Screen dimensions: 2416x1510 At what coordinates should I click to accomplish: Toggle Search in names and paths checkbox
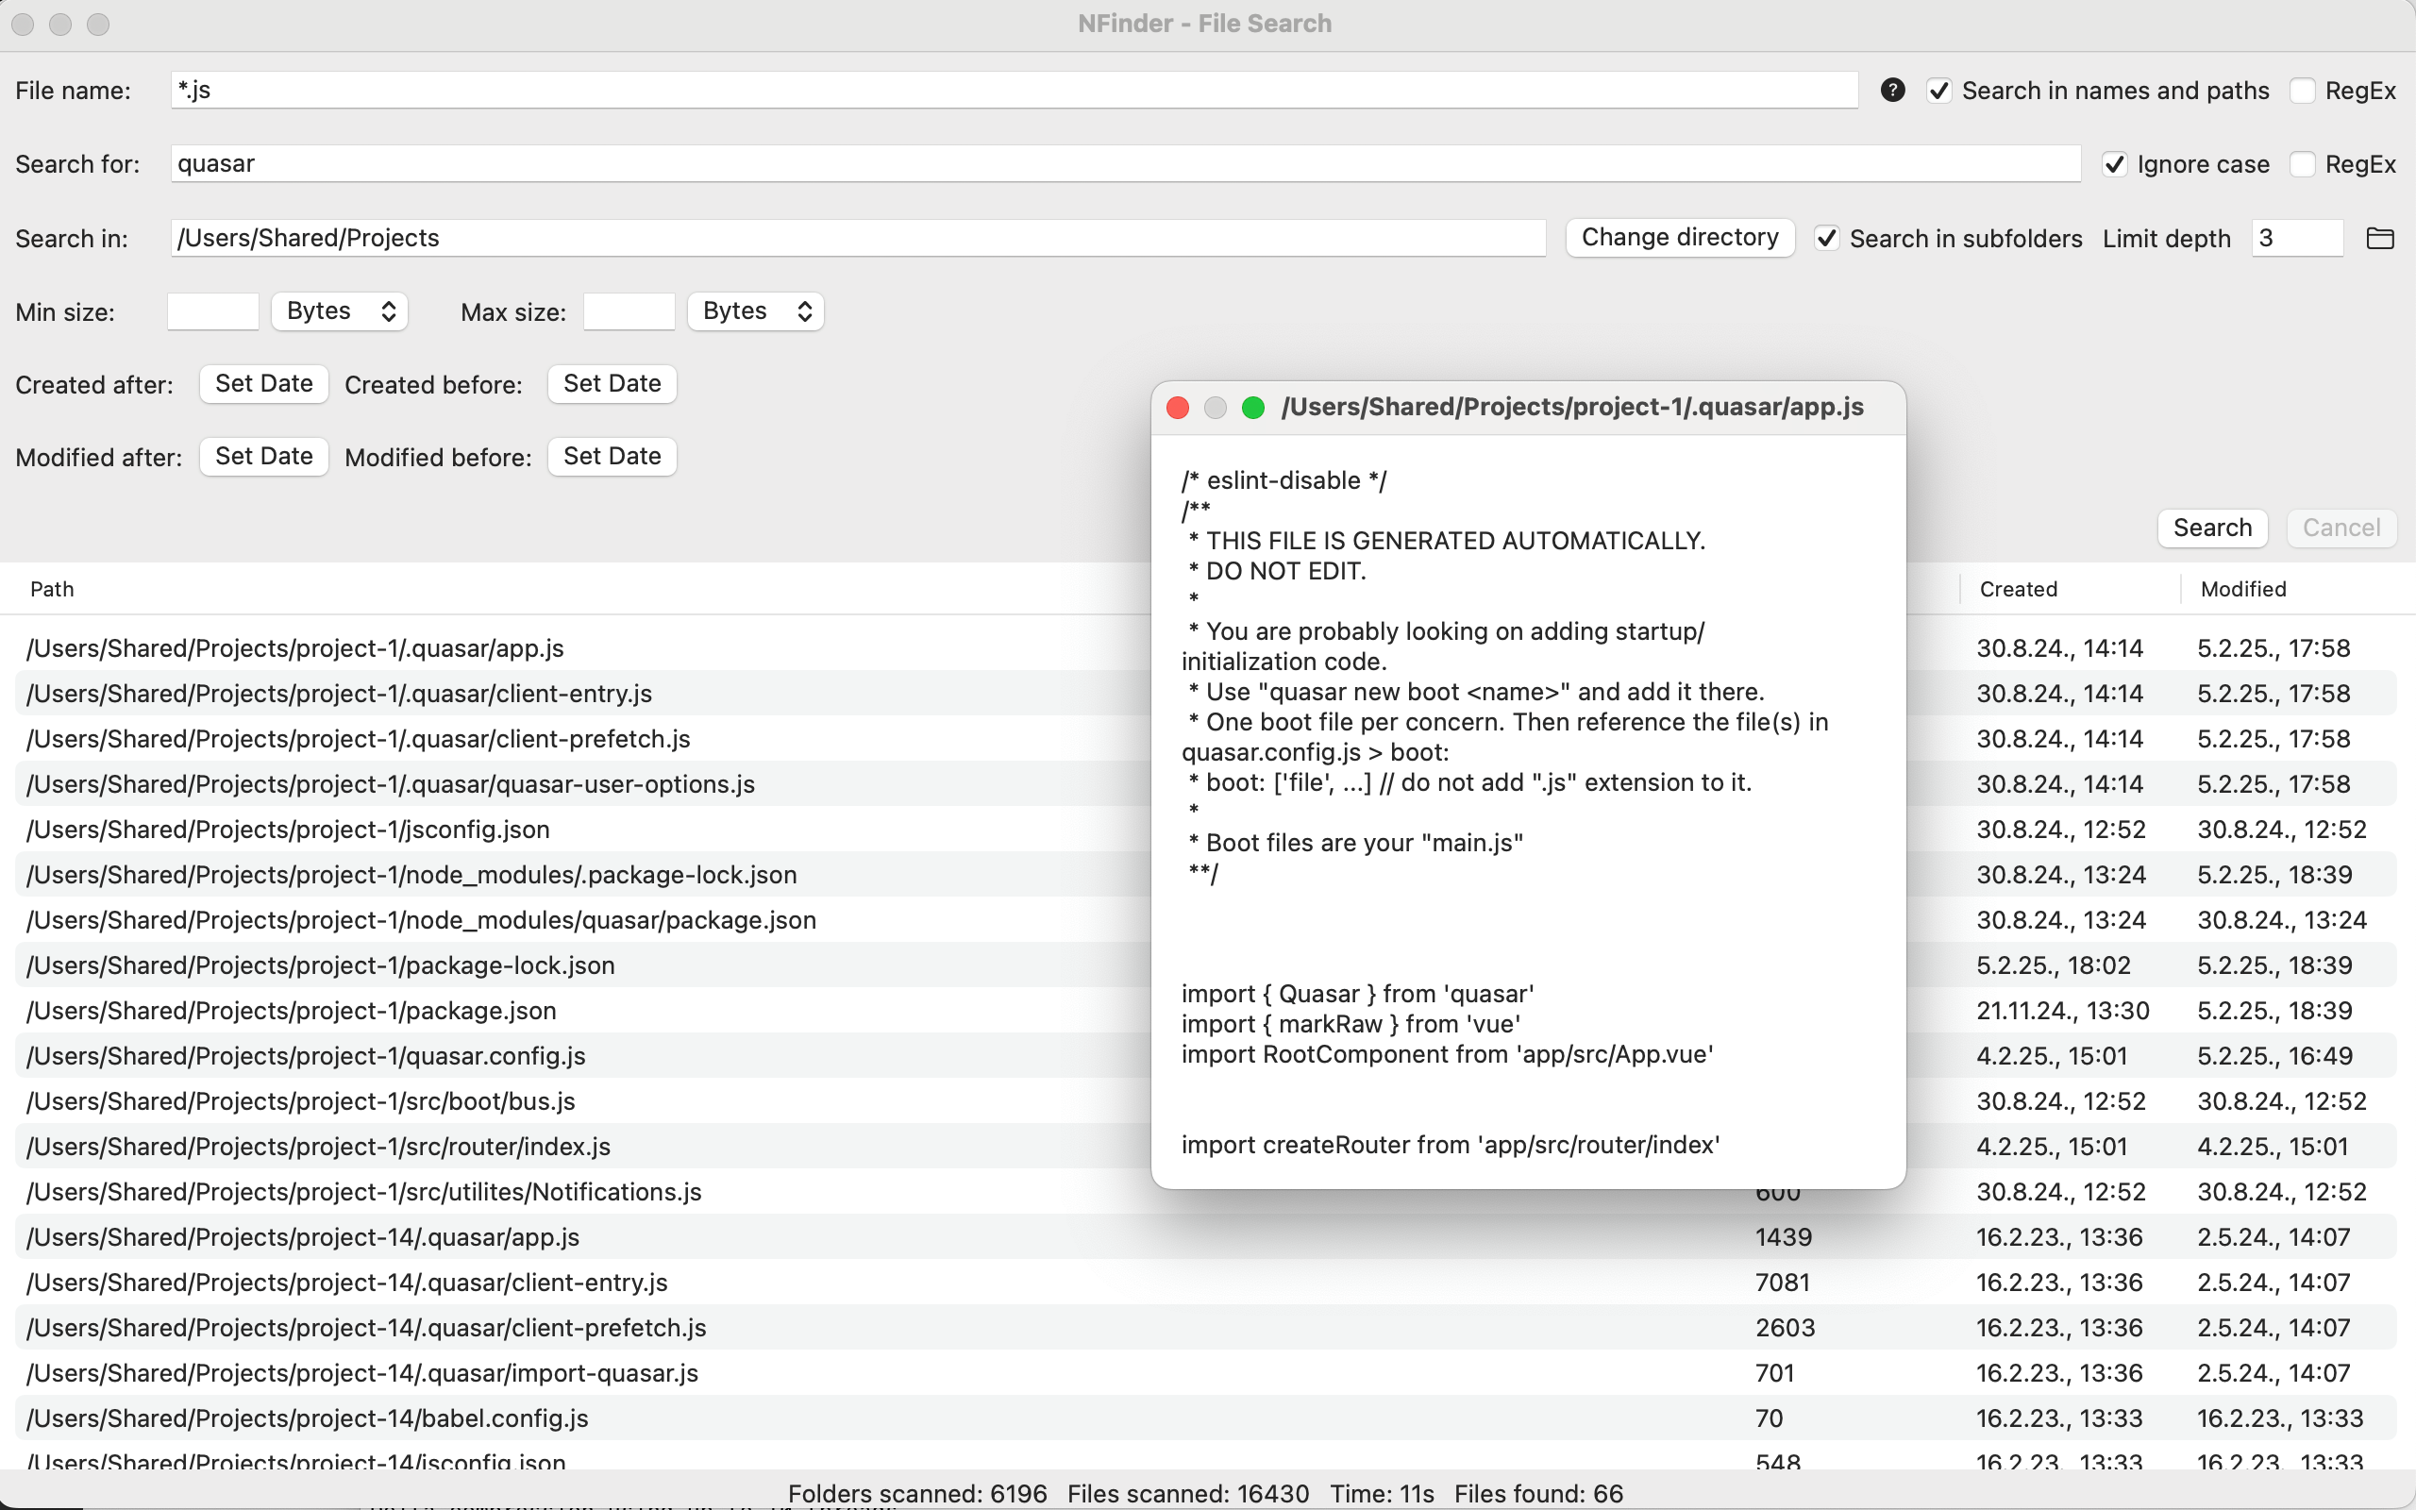pos(1938,91)
